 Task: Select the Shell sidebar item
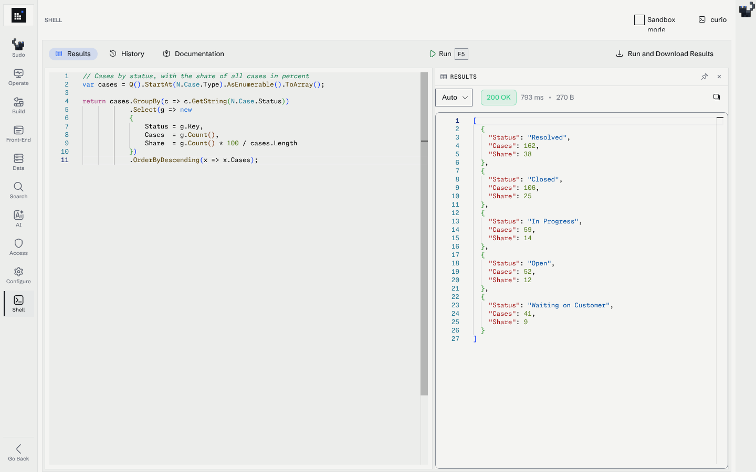[x=18, y=304]
